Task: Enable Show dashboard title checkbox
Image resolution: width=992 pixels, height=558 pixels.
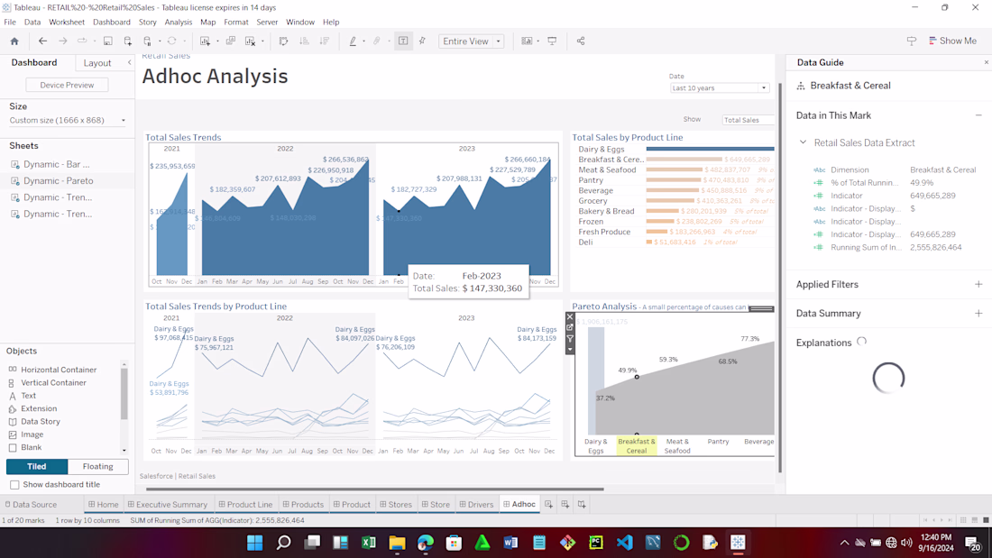Action: [x=14, y=485]
